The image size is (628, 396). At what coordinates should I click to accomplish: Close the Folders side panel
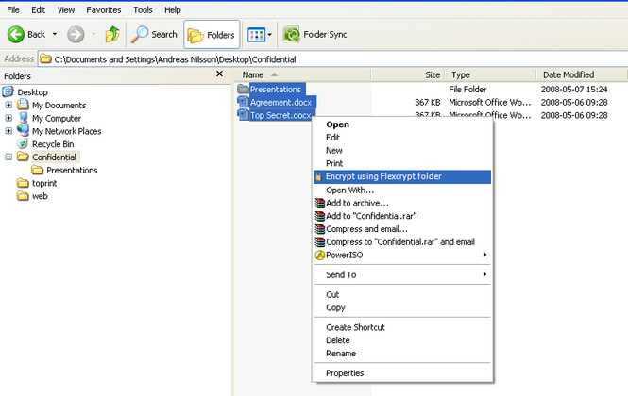point(220,74)
